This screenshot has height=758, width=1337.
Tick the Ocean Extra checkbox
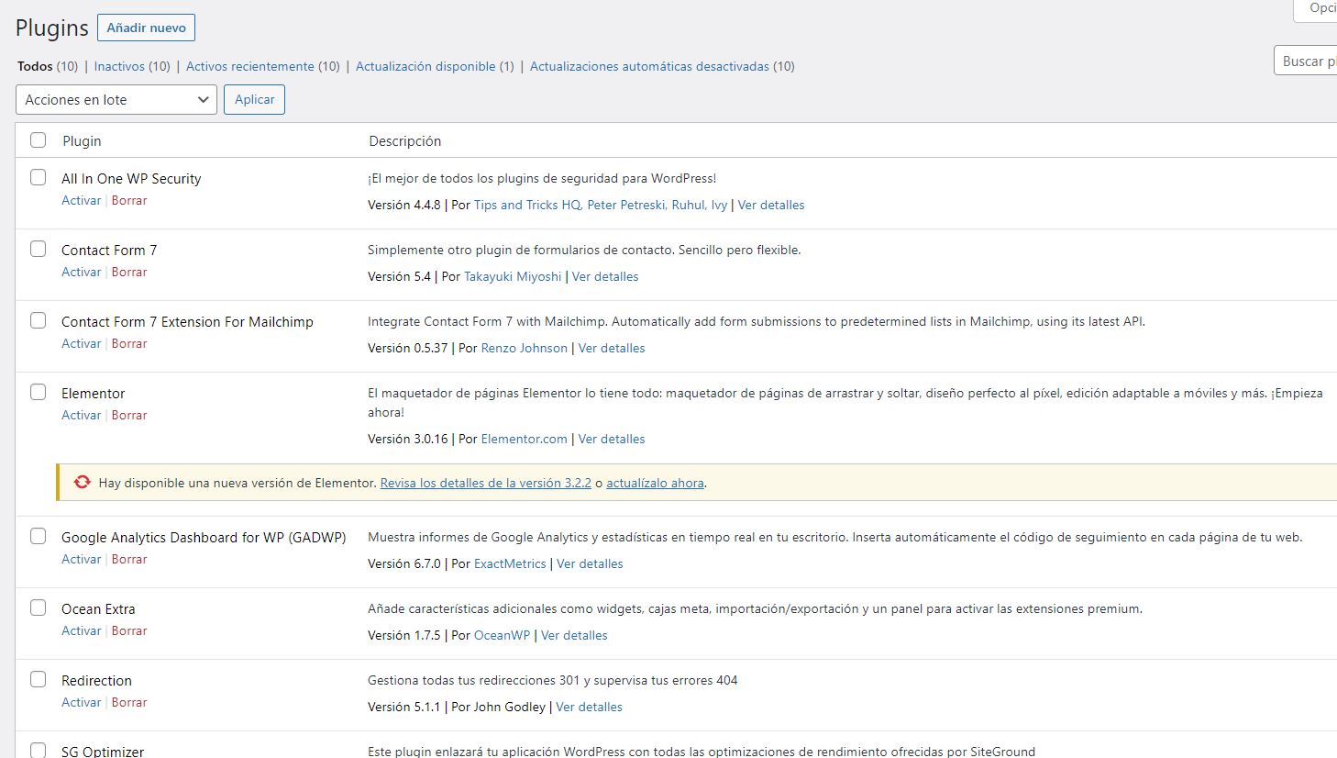[38, 608]
